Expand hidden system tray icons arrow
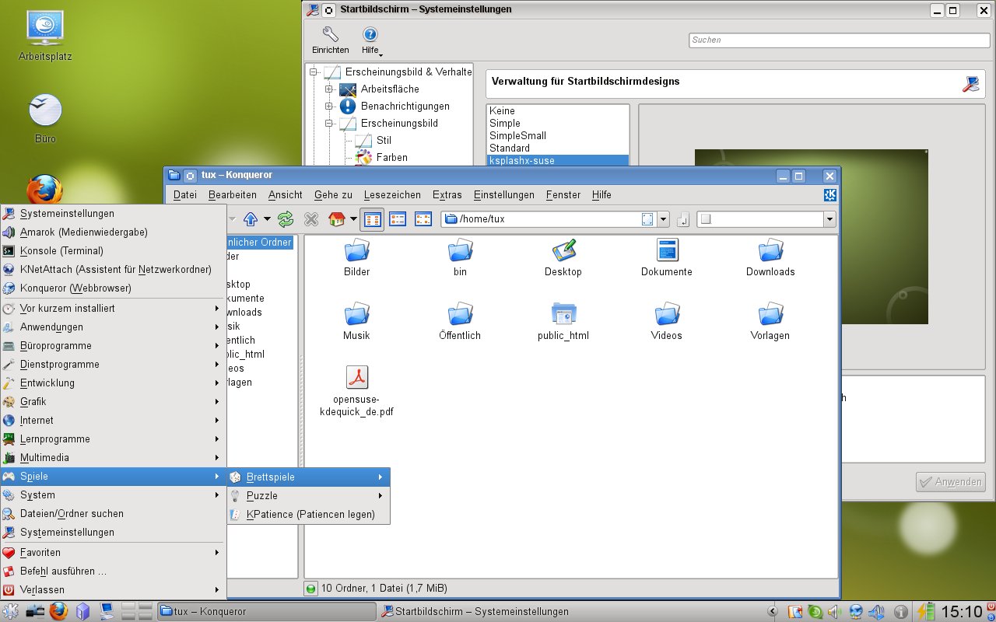 (x=772, y=611)
